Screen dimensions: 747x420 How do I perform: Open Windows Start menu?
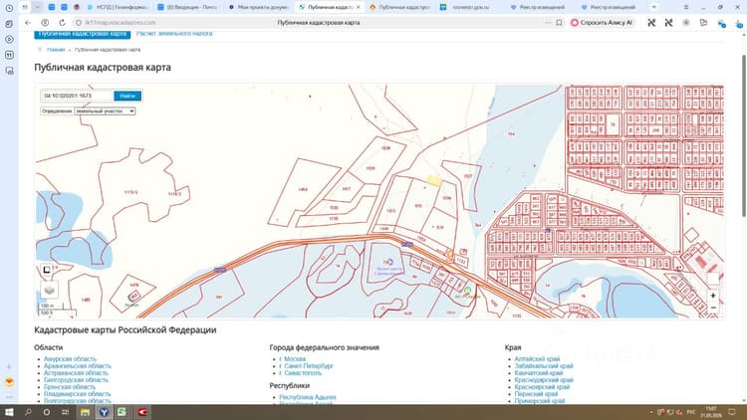click(x=9, y=412)
